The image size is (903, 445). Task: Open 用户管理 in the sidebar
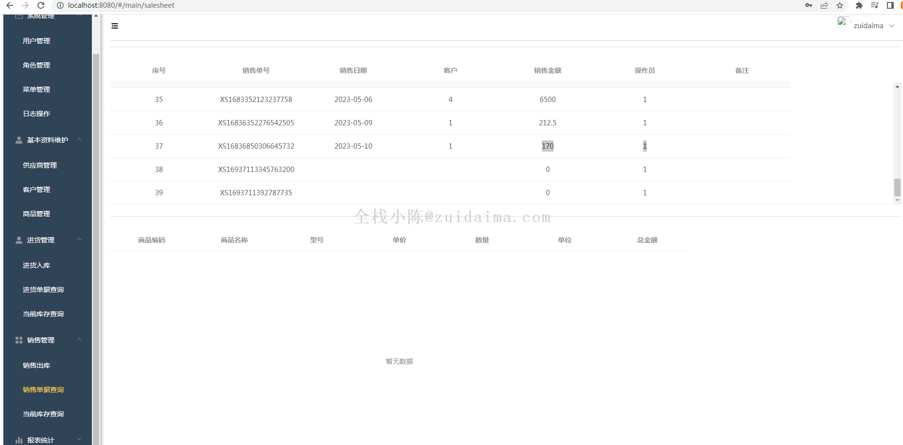pos(36,41)
